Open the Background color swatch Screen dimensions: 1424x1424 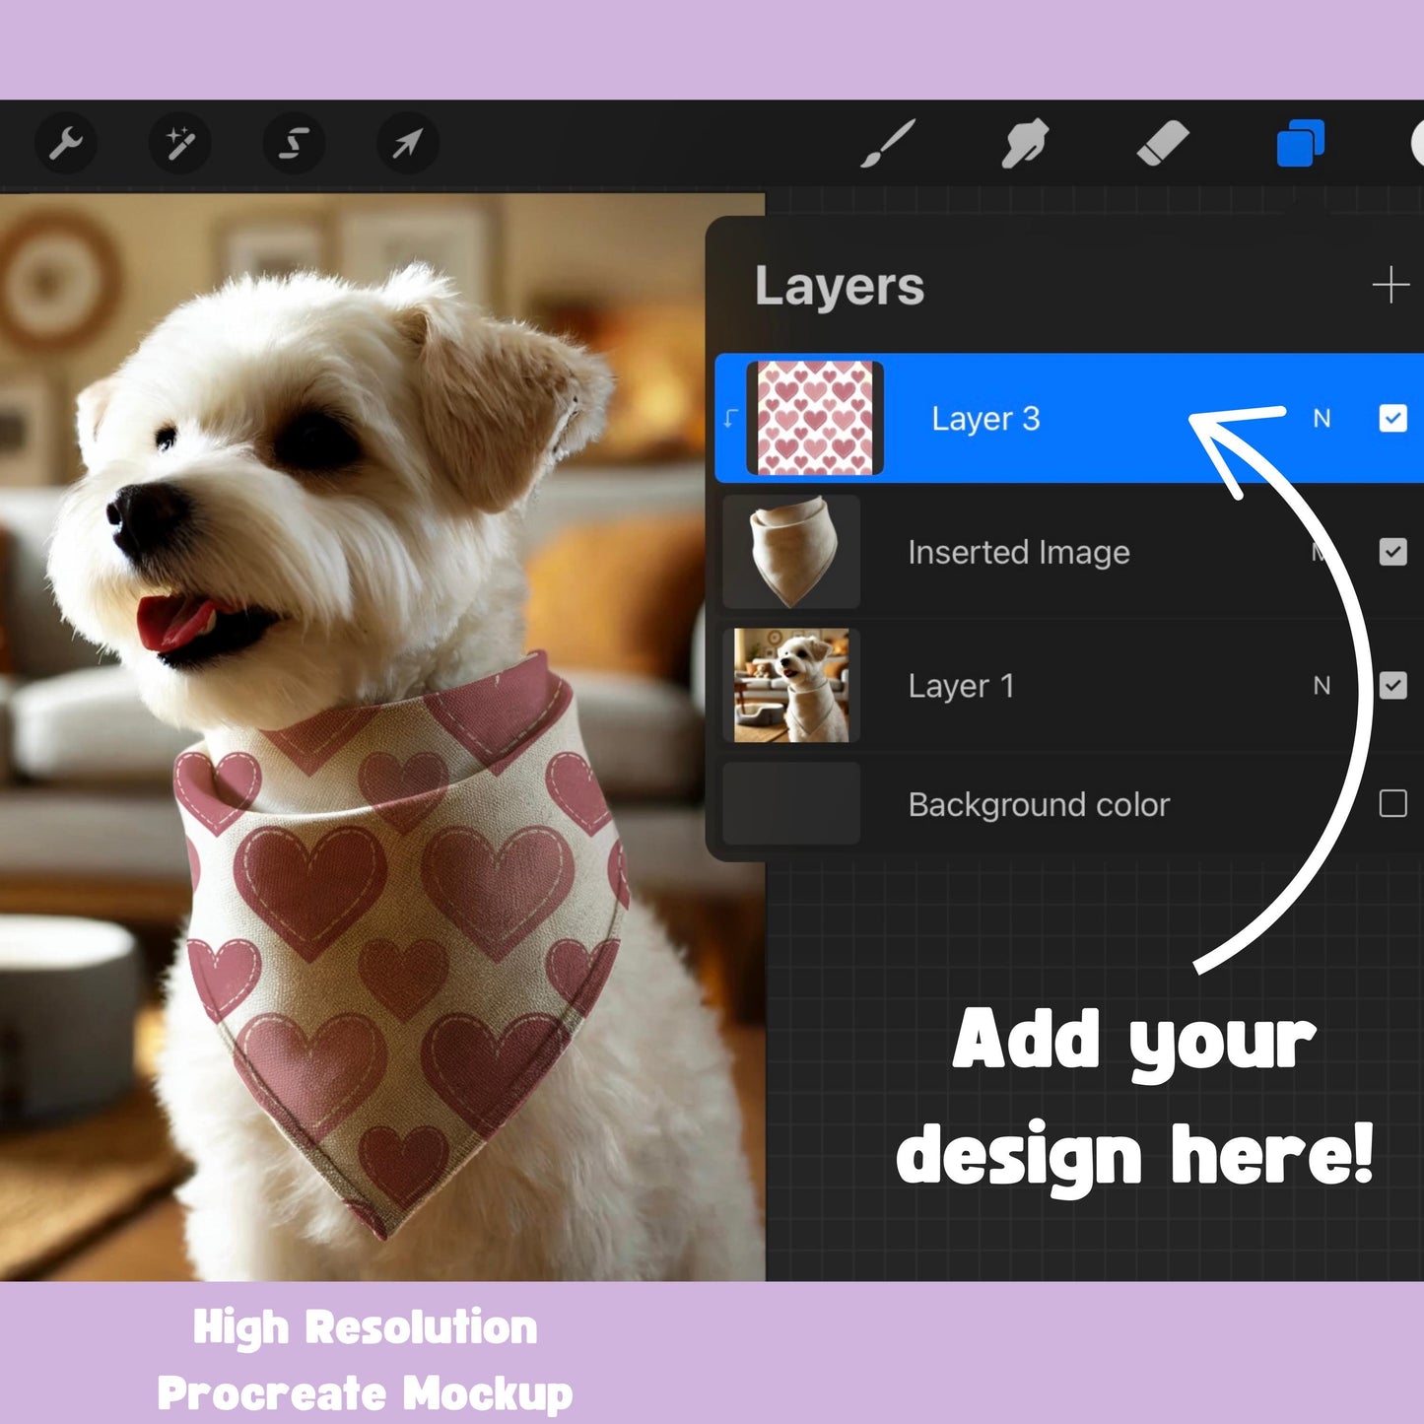coord(791,804)
